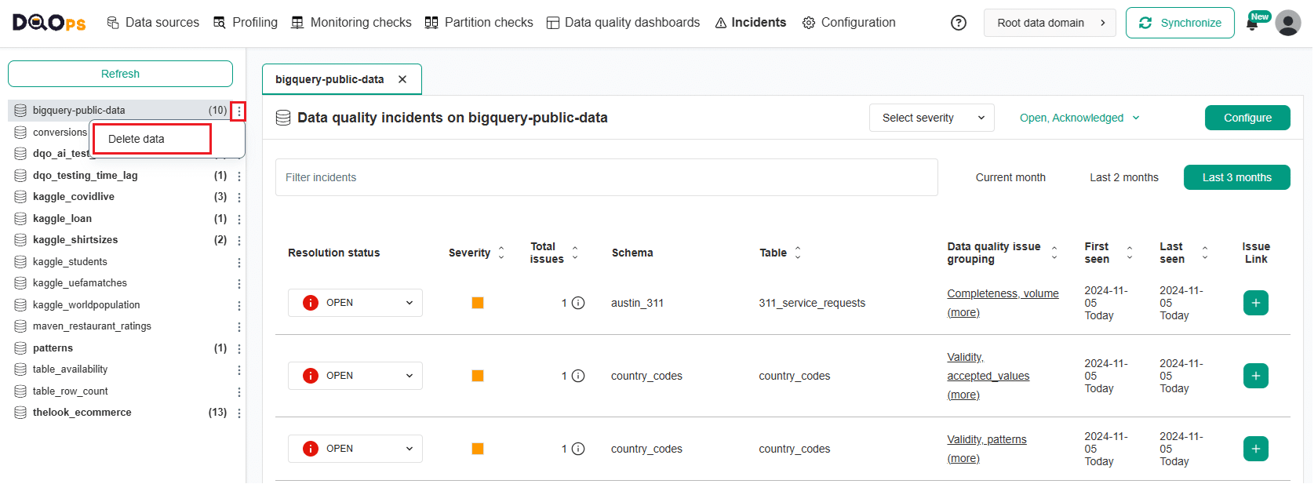The image size is (1314, 484).
Task: Click the Refresh button
Action: pos(120,74)
